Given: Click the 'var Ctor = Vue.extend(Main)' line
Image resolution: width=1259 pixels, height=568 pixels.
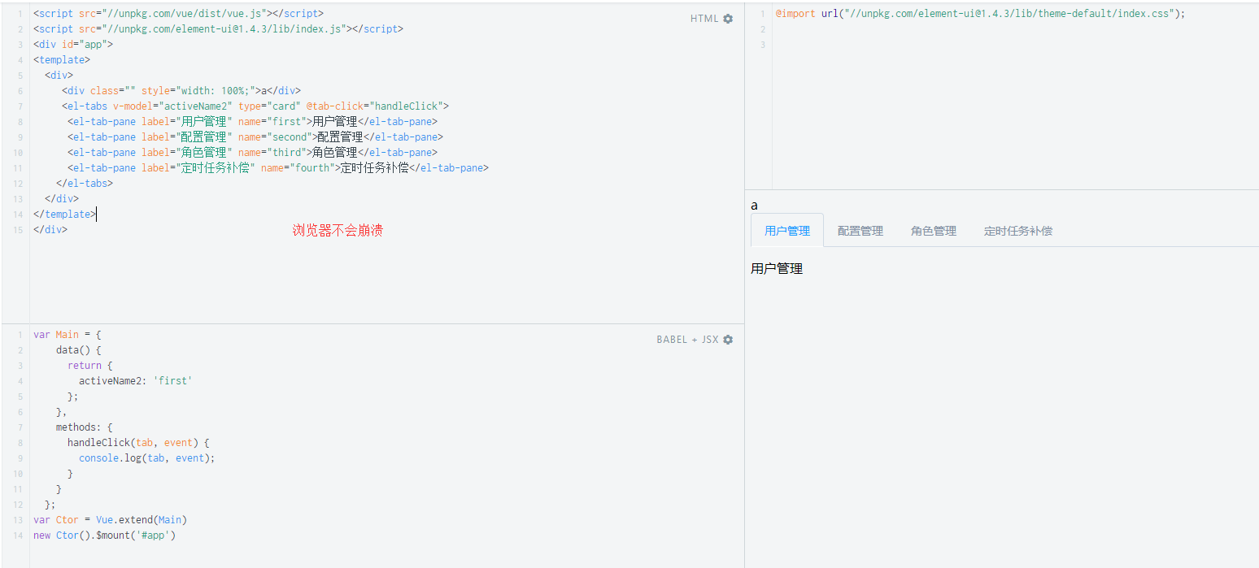Looking at the screenshot, I should [x=111, y=520].
